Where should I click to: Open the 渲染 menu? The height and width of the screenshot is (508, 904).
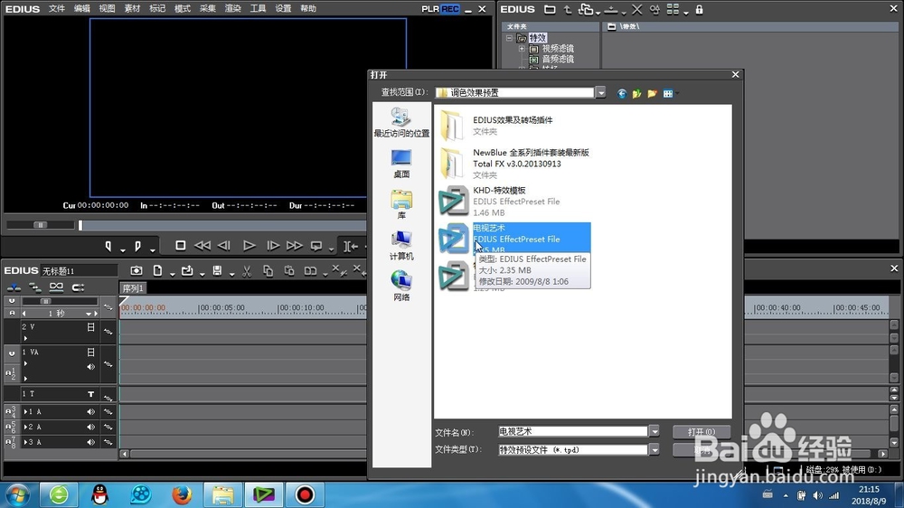point(232,9)
